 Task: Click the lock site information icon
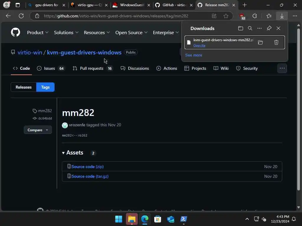coord(37,16)
